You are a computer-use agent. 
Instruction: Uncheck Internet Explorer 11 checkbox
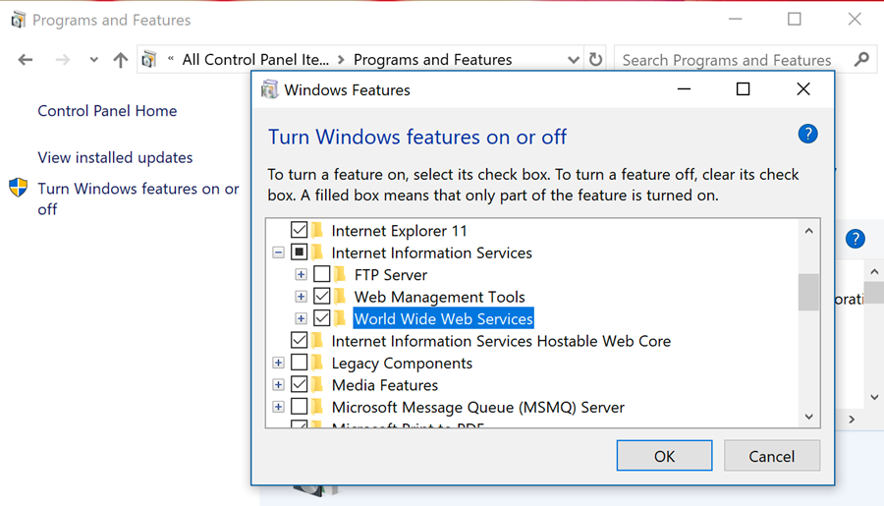[x=299, y=230]
